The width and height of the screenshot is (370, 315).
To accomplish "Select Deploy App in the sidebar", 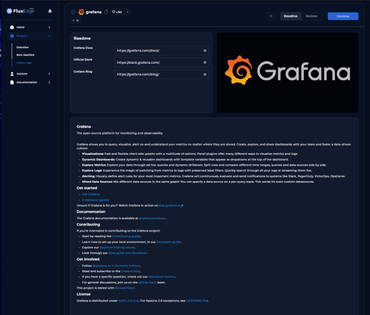I will pyautogui.click(x=24, y=63).
